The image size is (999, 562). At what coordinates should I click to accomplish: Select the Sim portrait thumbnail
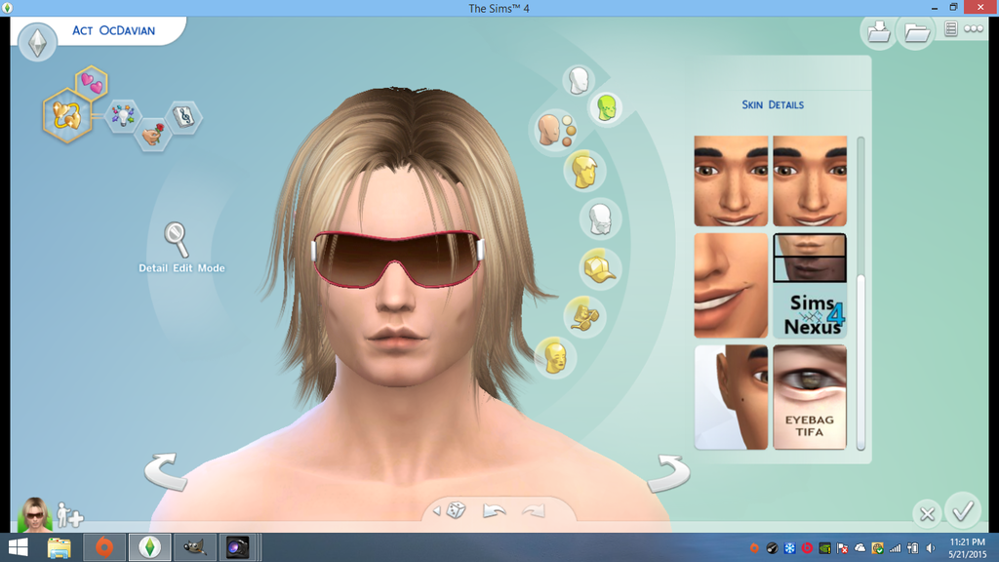34,515
